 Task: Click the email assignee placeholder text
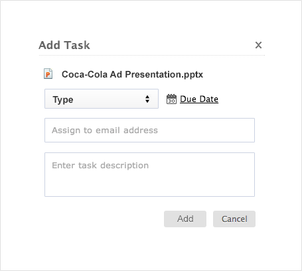[x=105, y=131]
